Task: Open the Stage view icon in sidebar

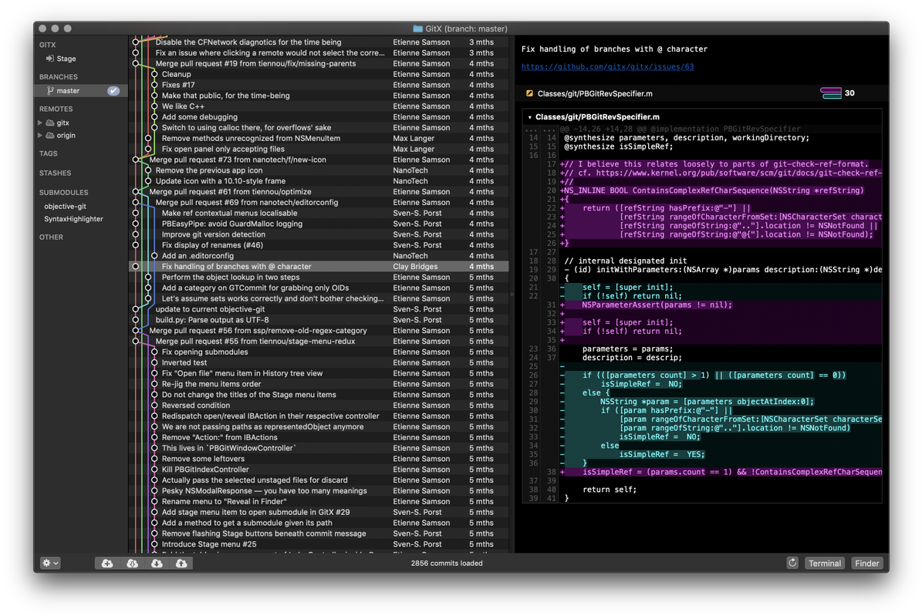Action: pos(50,59)
